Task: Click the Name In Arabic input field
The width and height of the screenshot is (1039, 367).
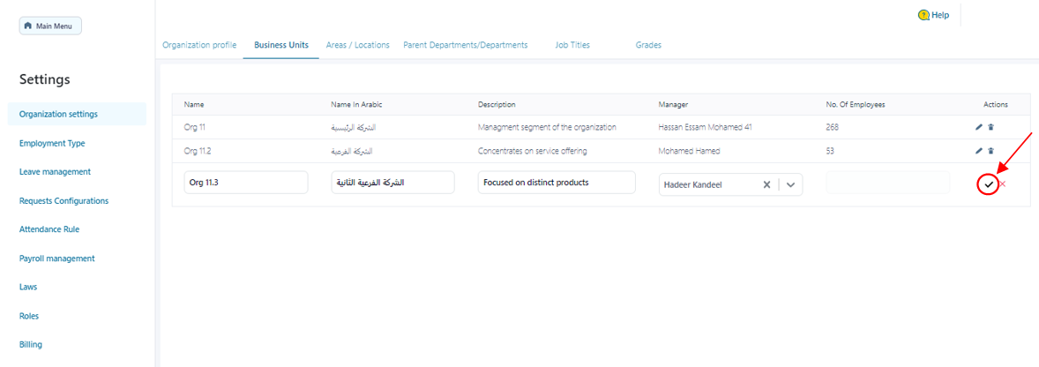Action: [x=392, y=183]
